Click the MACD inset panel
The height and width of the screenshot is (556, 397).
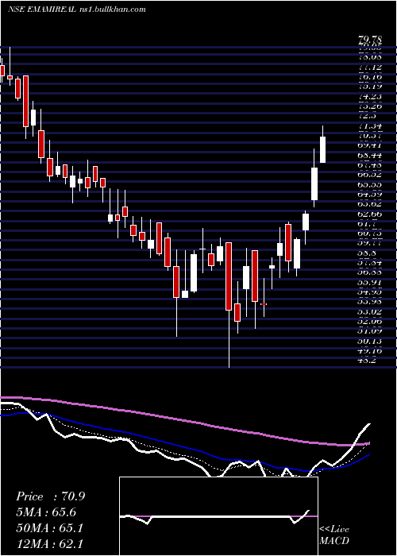coord(218,516)
